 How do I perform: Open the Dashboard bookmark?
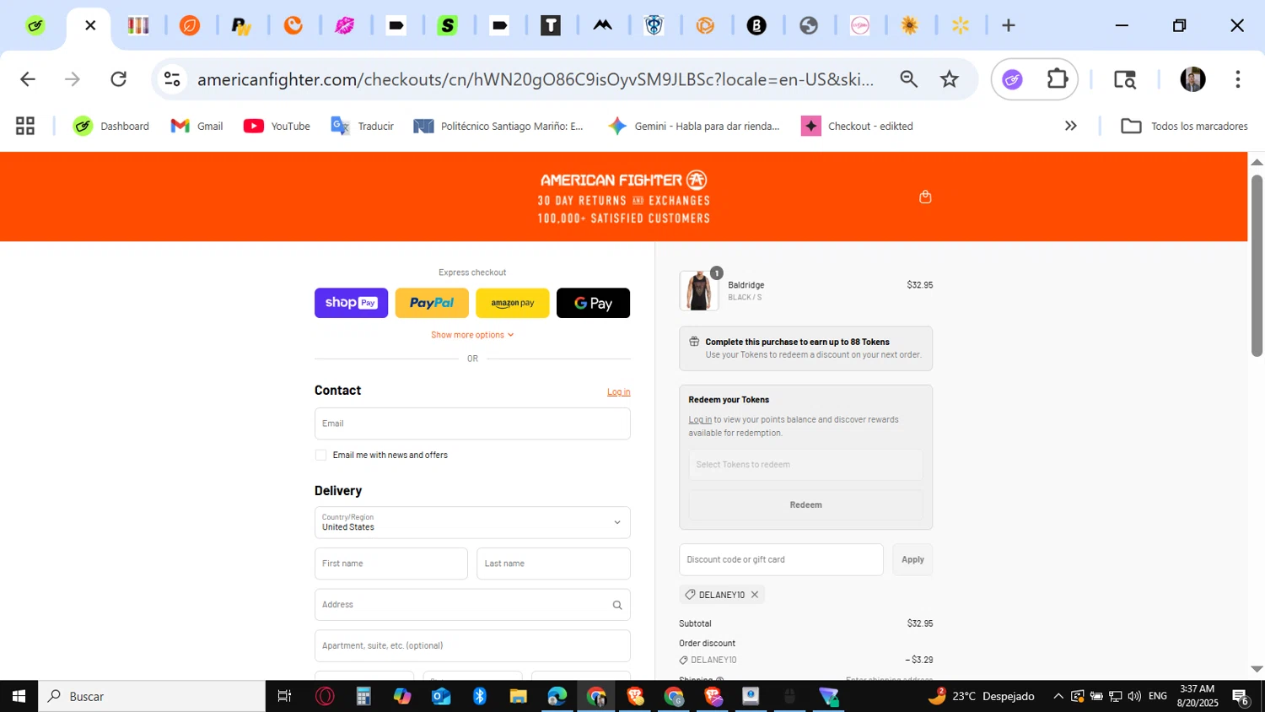pos(110,126)
